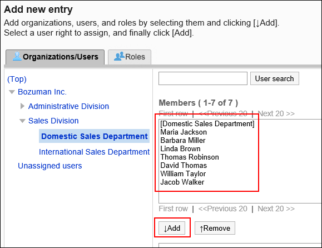Select Linda Brown in members list

click(180, 148)
